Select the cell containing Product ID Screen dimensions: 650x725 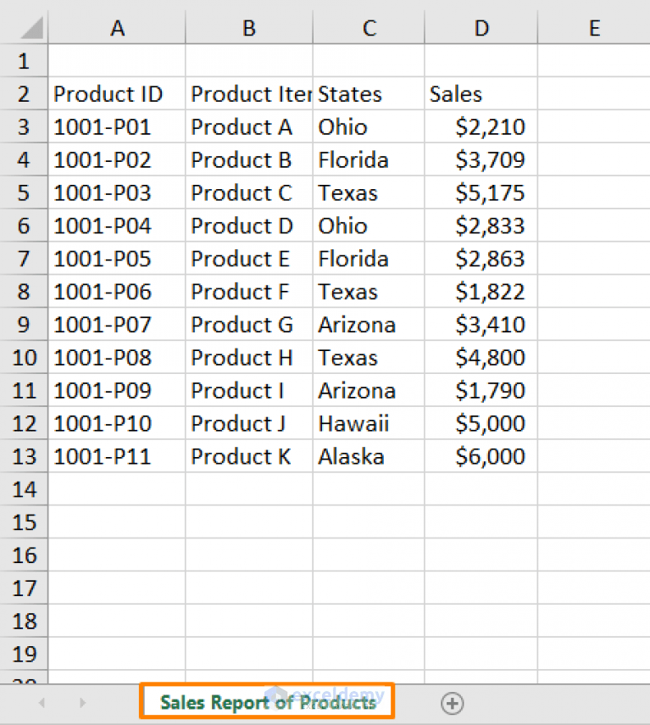pyautogui.click(x=117, y=93)
